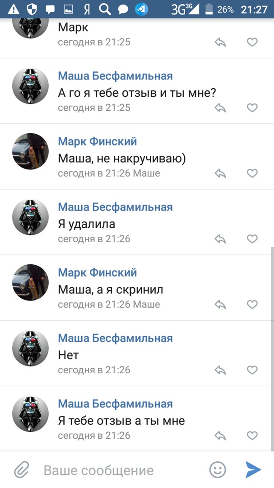Open the emoji smiley picker
This screenshot has height=488, width=274.
point(218,470)
